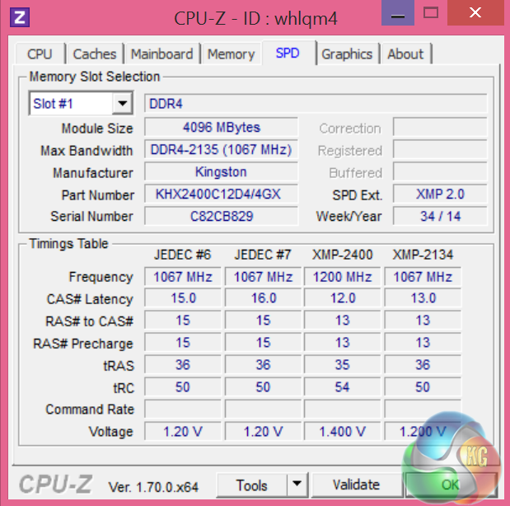
Task: Click empty Command Rate field under JEDEC #6
Action: point(183,409)
